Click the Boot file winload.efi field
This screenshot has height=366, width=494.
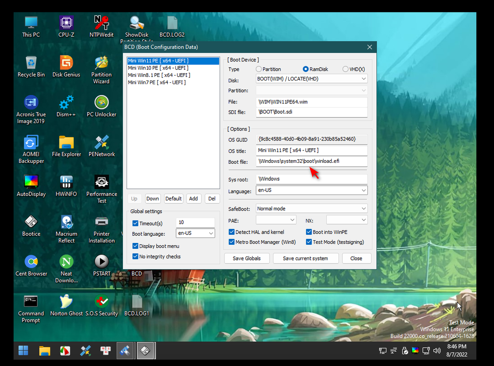[312, 161]
